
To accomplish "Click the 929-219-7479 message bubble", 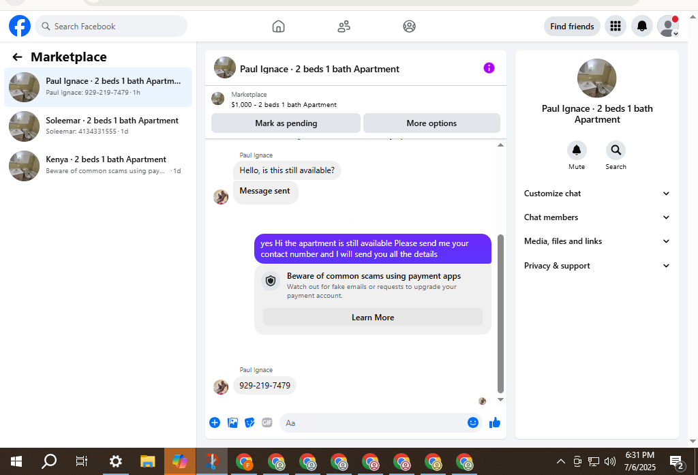I will tap(264, 386).
